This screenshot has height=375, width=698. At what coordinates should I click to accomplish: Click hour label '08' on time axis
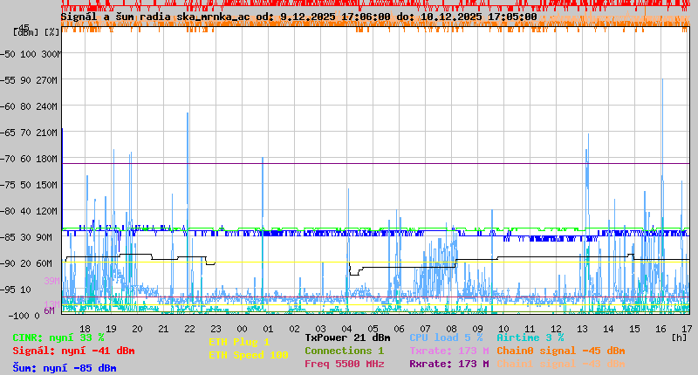pos(451,329)
